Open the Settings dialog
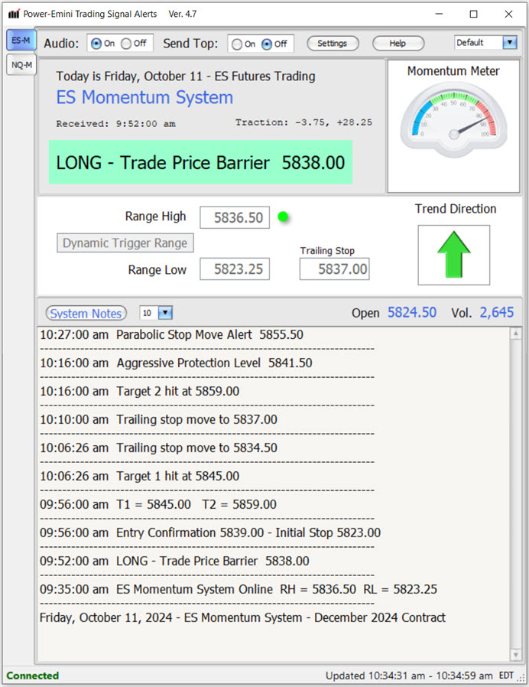Image resolution: width=529 pixels, height=687 pixels. click(333, 44)
